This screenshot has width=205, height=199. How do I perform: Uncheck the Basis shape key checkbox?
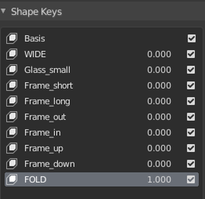coord(191,38)
